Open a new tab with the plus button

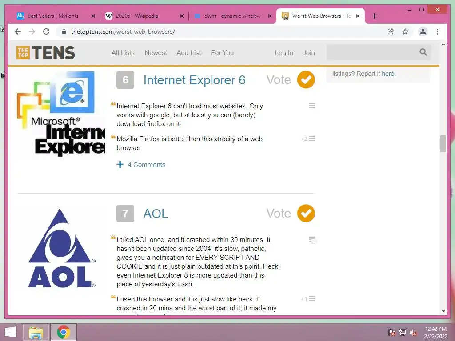click(374, 16)
